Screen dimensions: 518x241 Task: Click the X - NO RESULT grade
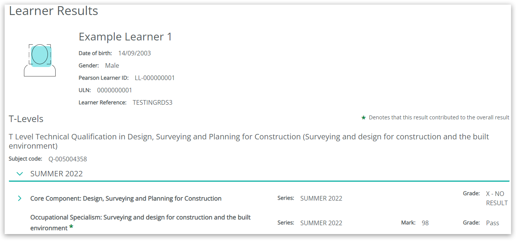point(496,198)
